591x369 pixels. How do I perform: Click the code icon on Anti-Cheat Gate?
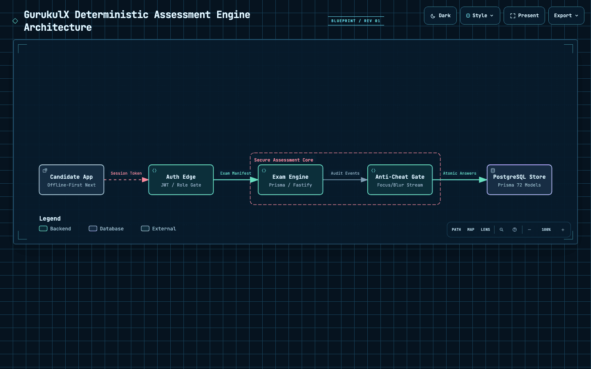373,171
